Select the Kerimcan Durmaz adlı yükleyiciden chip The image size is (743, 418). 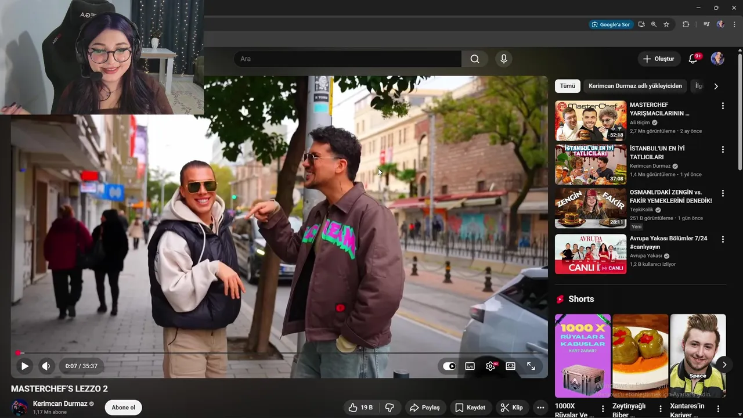(x=635, y=86)
